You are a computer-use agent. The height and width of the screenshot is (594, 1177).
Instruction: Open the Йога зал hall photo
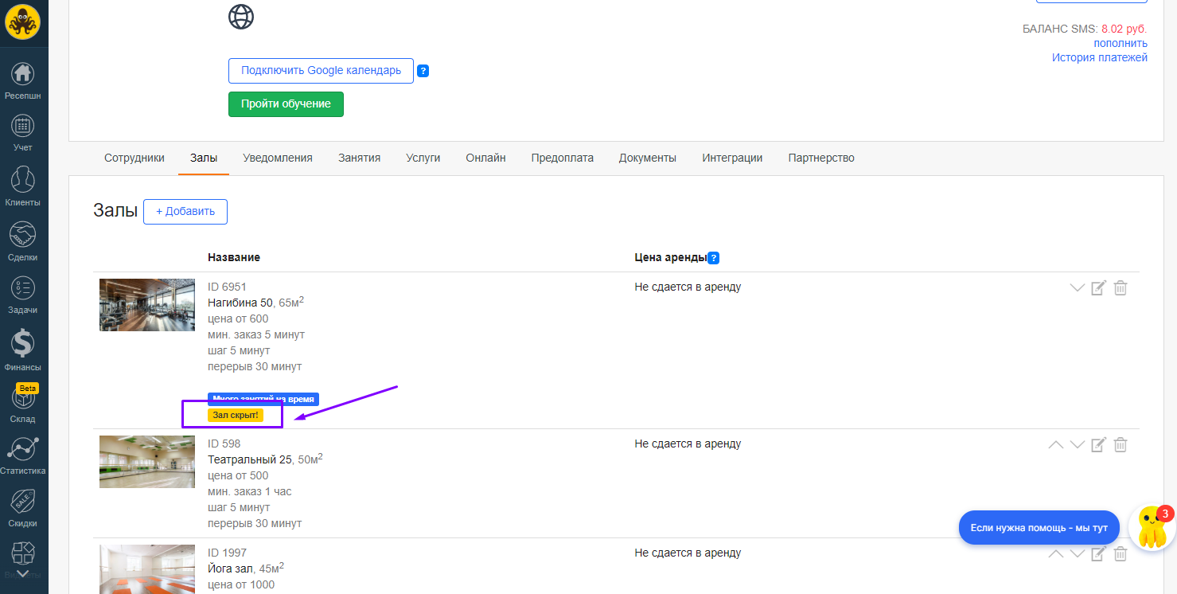coord(147,569)
